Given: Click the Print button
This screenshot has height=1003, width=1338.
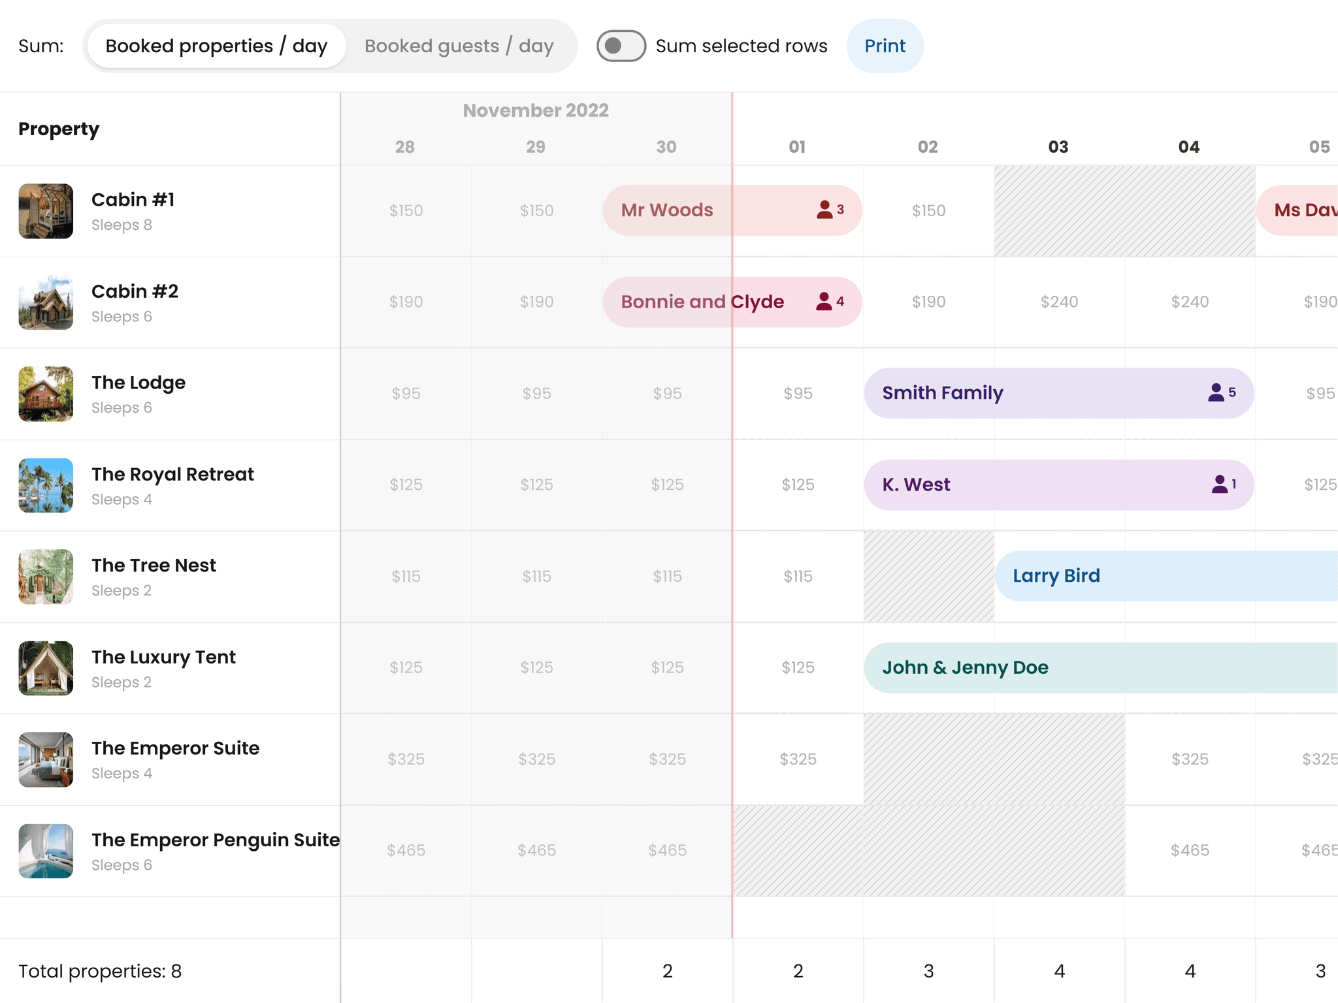Looking at the screenshot, I should pos(885,46).
